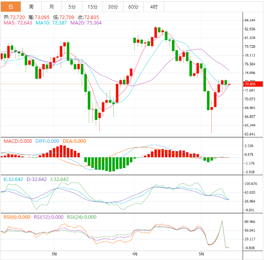Click the RSI(6) indicator label

(17, 217)
